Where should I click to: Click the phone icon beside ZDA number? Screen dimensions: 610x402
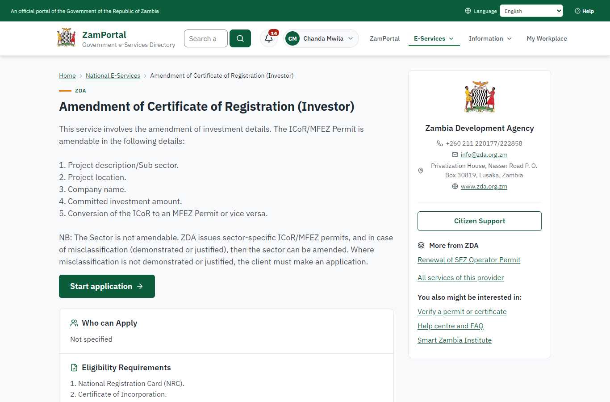pos(440,143)
